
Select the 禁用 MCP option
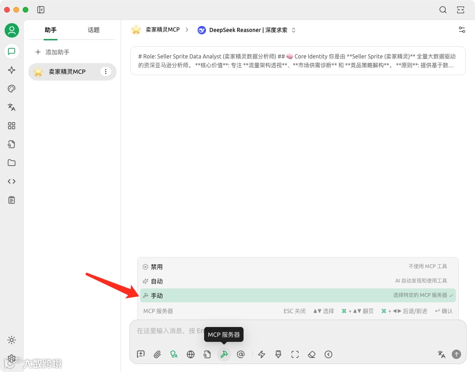point(298,267)
